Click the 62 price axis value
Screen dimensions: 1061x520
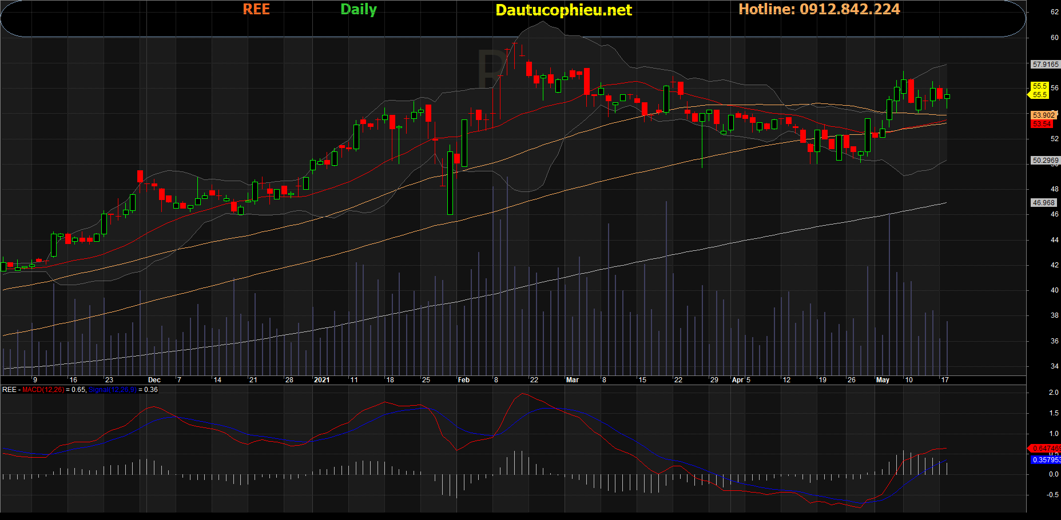tap(1055, 12)
